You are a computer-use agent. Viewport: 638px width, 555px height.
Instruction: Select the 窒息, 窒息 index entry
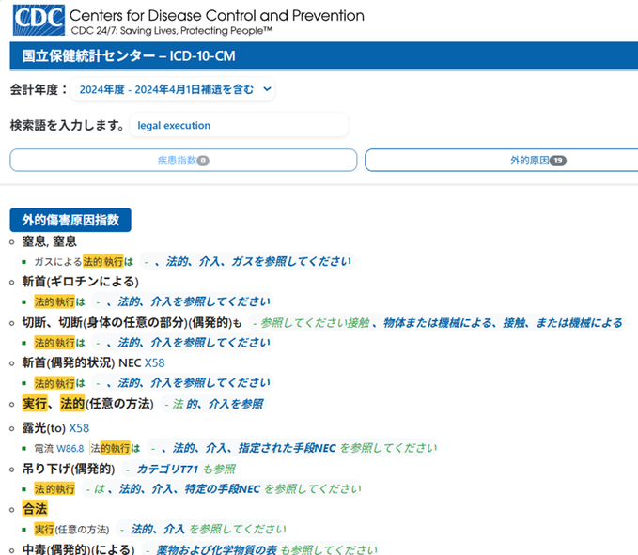point(49,241)
